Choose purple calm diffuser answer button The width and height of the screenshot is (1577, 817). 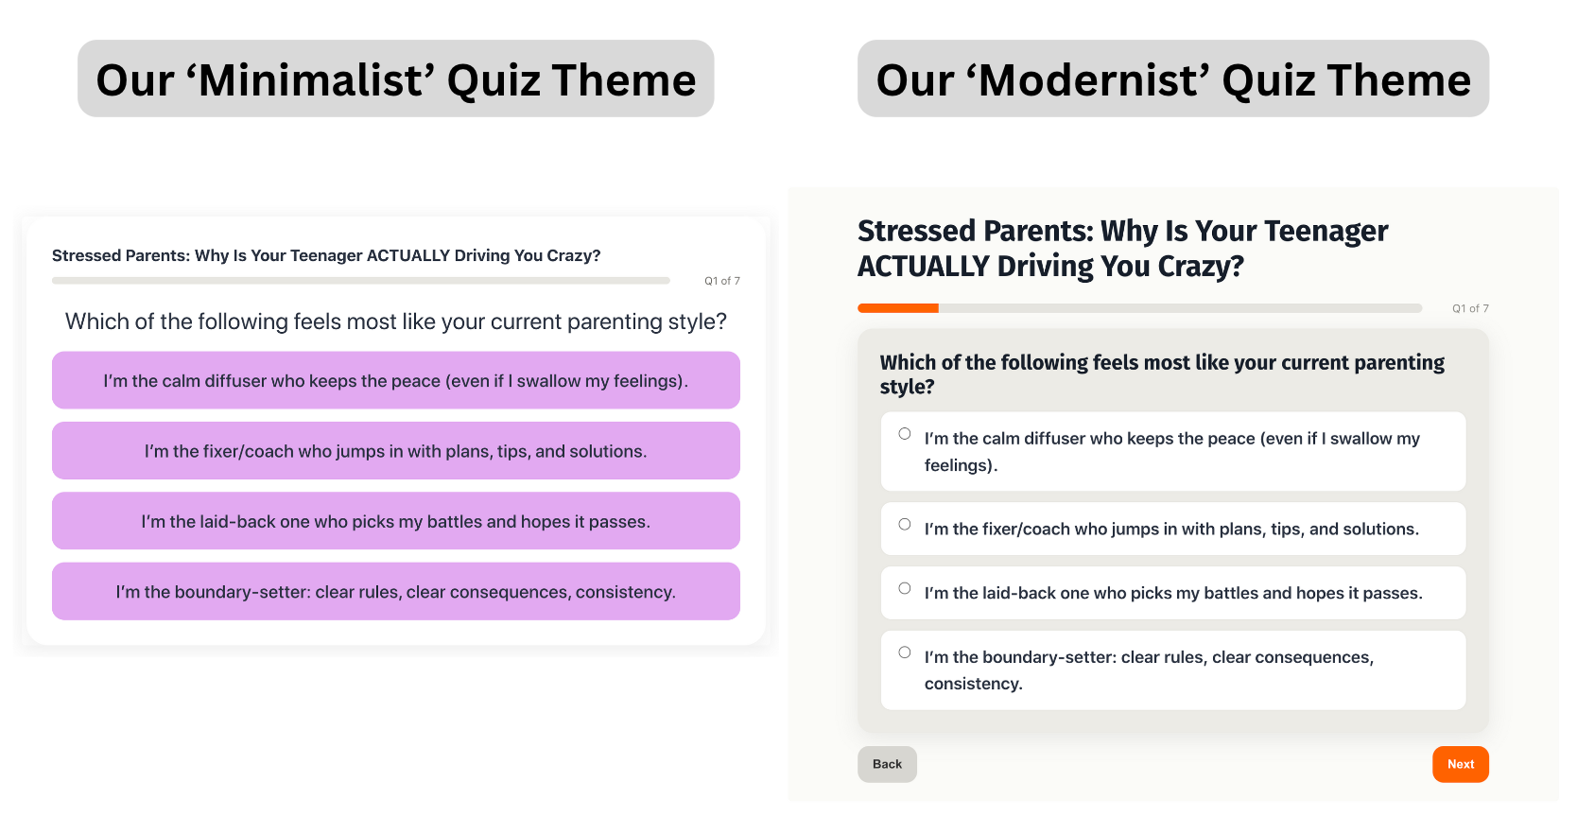[396, 380]
